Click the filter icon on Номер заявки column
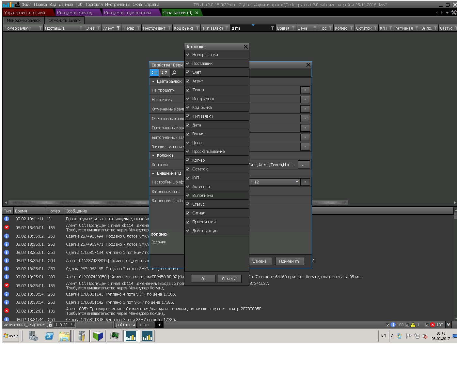This screenshot has height=380, width=457. point(40,28)
